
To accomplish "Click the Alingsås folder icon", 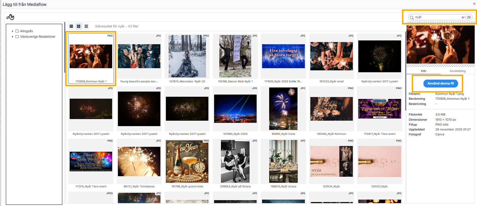I will 17,31.
